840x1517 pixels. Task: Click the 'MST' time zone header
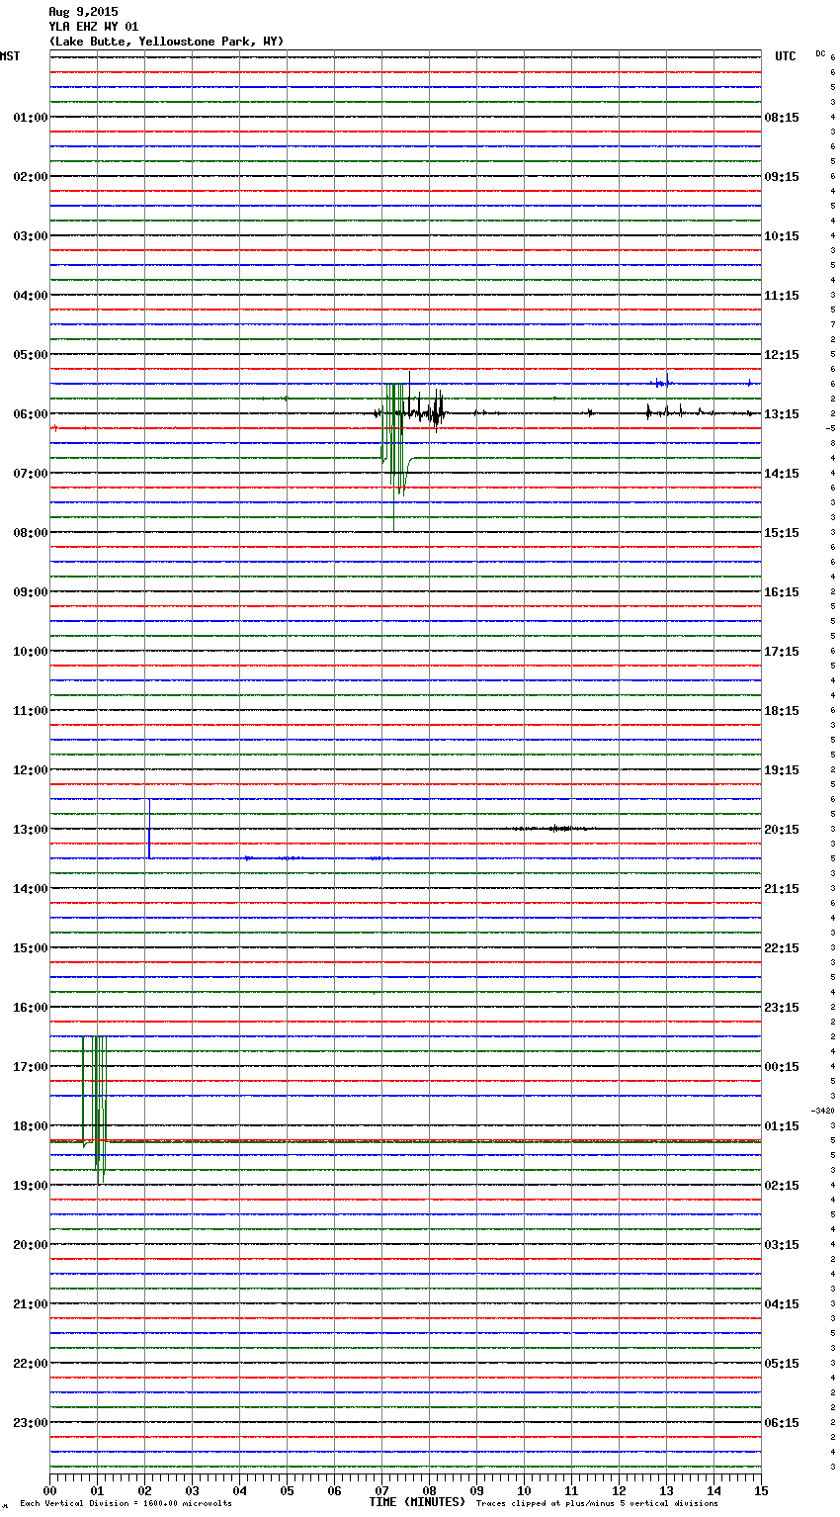[x=10, y=56]
